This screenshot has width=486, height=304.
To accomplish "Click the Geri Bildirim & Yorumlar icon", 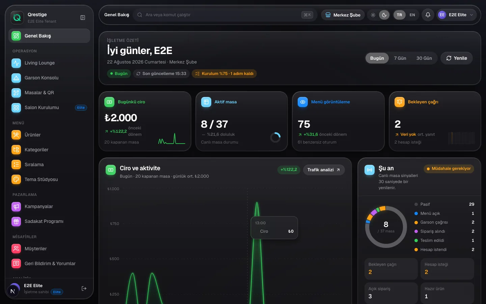I will tap(16, 263).
